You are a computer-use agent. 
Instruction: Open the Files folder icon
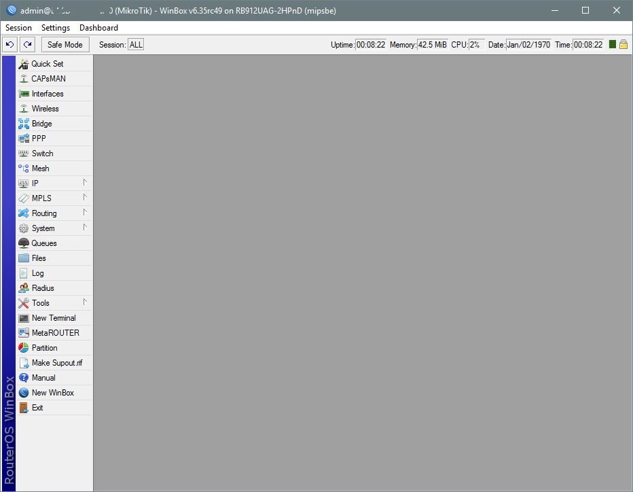(24, 258)
